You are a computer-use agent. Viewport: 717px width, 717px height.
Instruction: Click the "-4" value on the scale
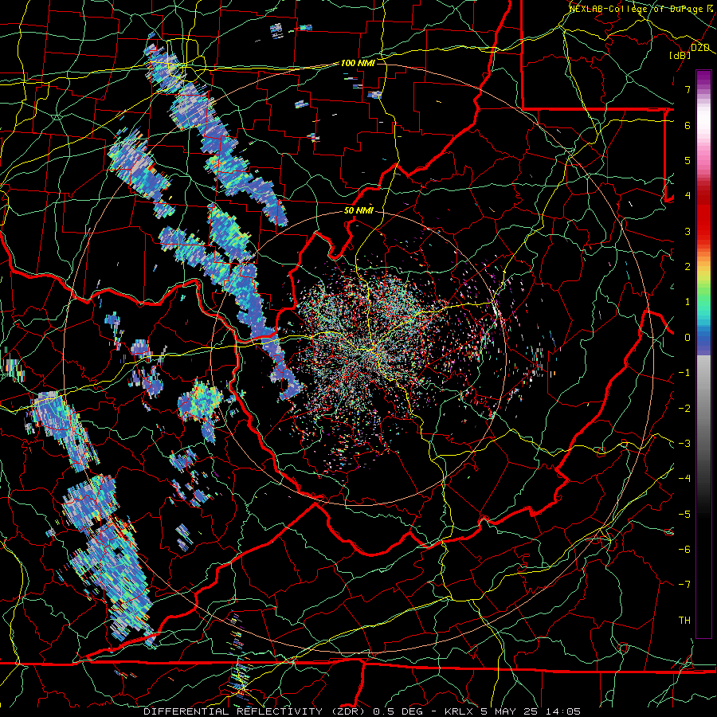coord(684,479)
